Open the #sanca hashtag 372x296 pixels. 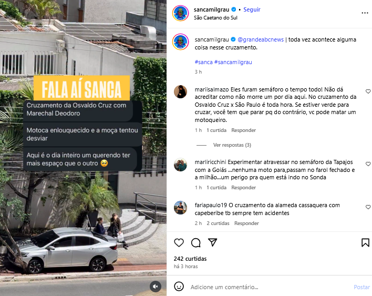pyautogui.click(x=203, y=62)
